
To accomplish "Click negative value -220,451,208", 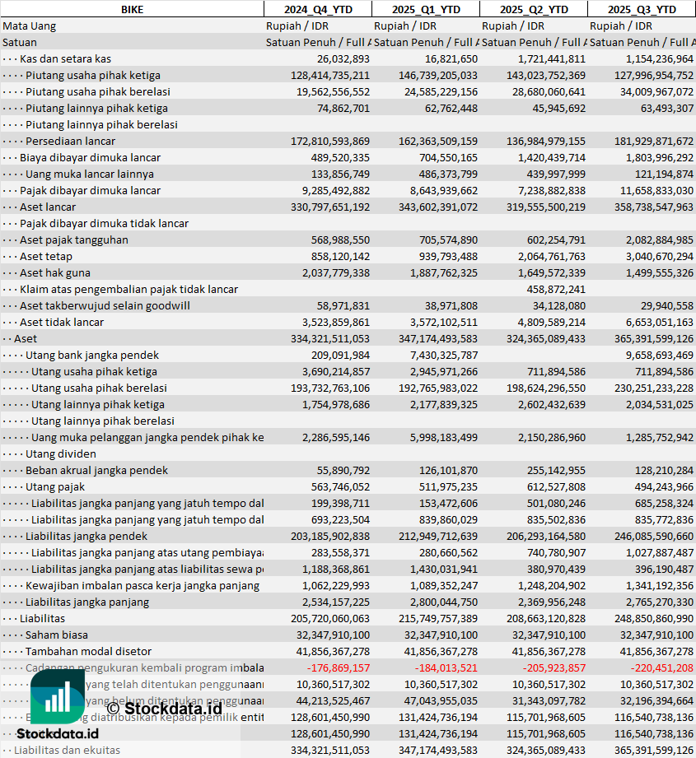I will point(662,667).
